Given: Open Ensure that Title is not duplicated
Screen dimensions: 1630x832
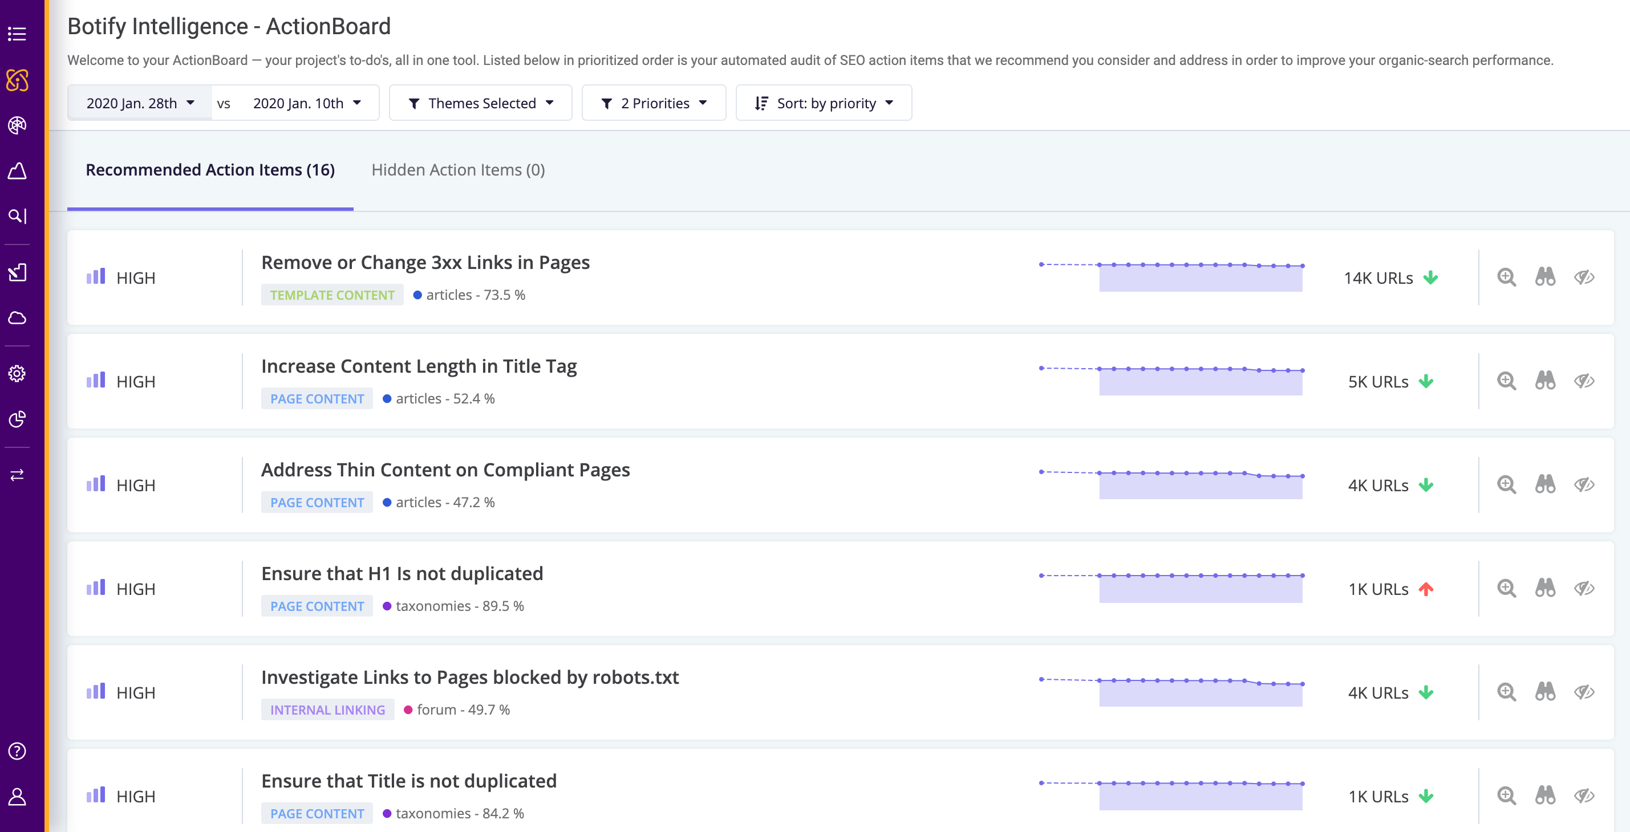Looking at the screenshot, I should coord(409,781).
